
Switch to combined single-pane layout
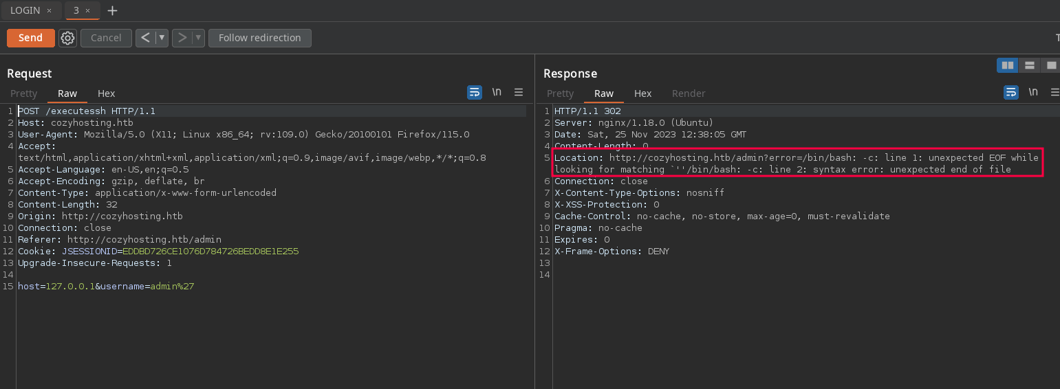pos(1050,65)
